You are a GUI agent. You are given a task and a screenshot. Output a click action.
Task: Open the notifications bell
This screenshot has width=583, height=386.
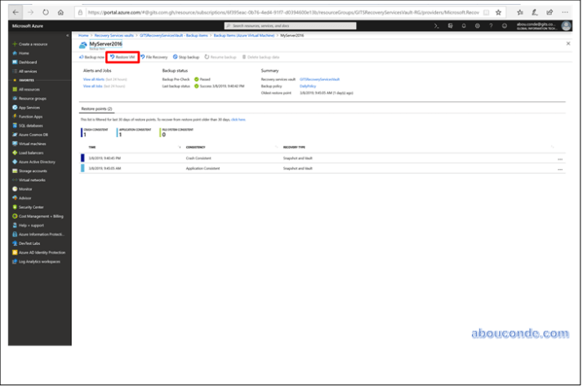[x=465, y=26]
